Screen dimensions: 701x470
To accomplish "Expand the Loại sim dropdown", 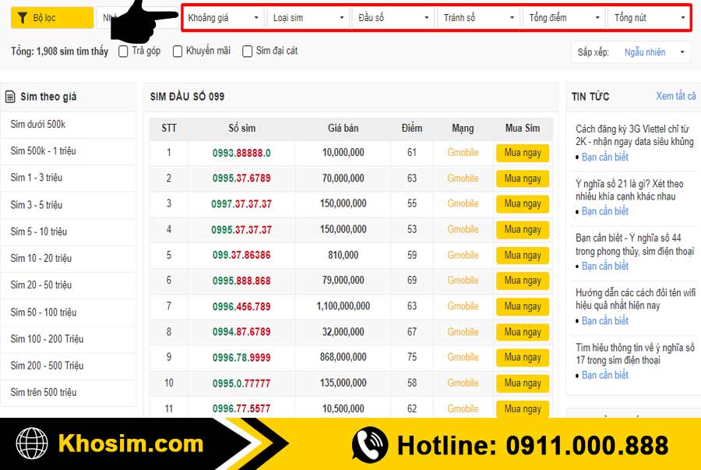I will (x=308, y=17).
